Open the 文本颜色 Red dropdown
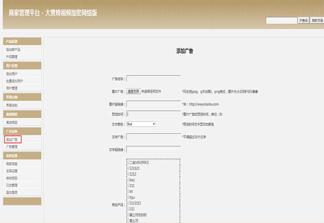 (x=141, y=124)
